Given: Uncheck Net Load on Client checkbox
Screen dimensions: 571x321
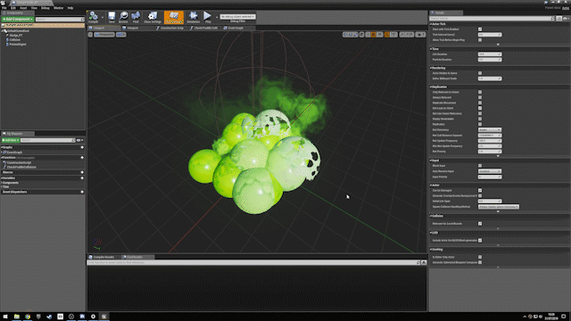Looking at the screenshot, I should point(480,108).
